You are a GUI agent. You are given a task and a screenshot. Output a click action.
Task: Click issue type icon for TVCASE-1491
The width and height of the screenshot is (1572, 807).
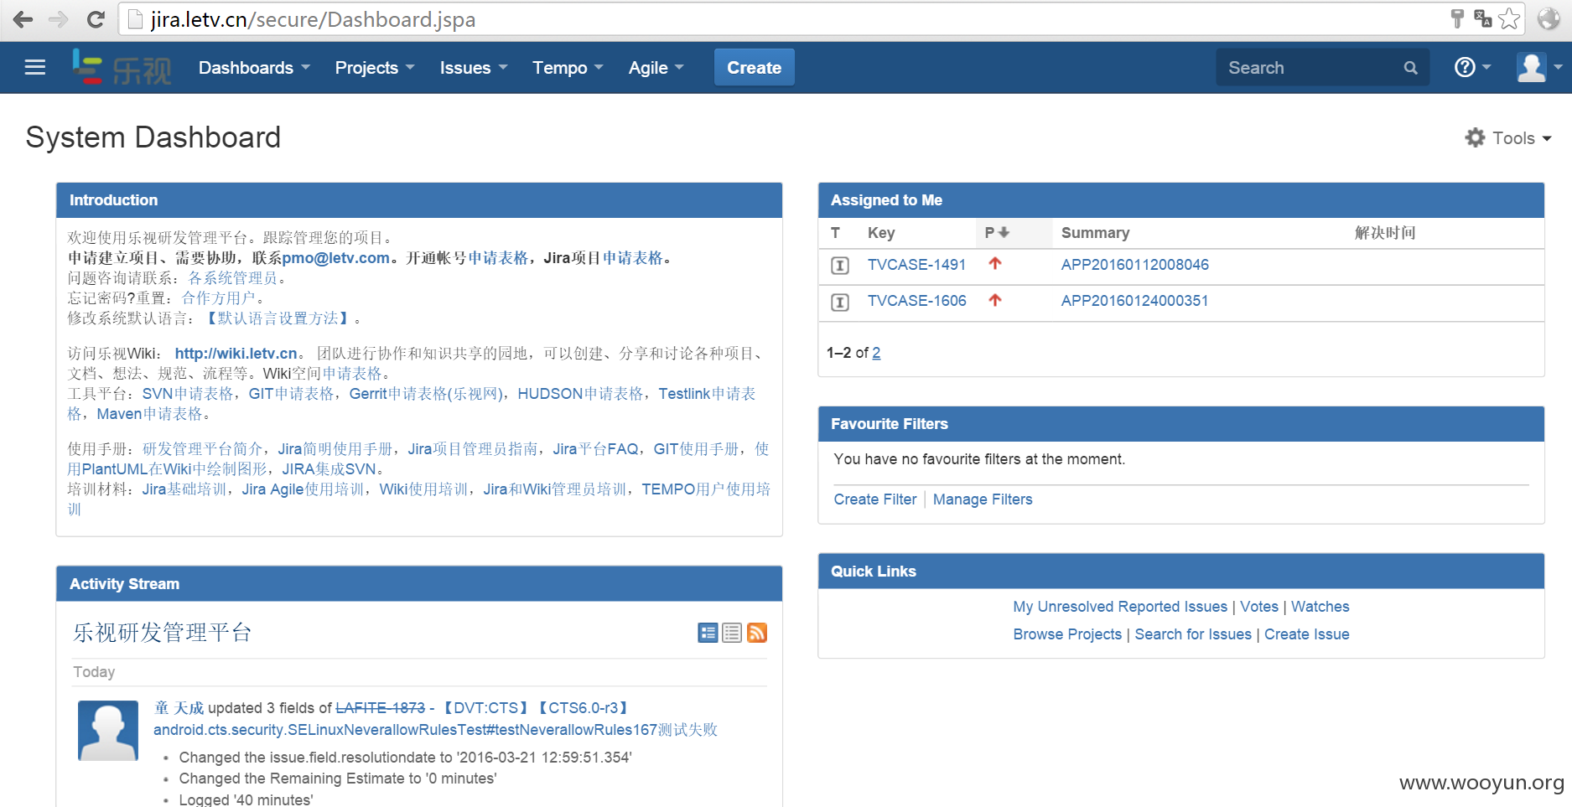(x=839, y=266)
